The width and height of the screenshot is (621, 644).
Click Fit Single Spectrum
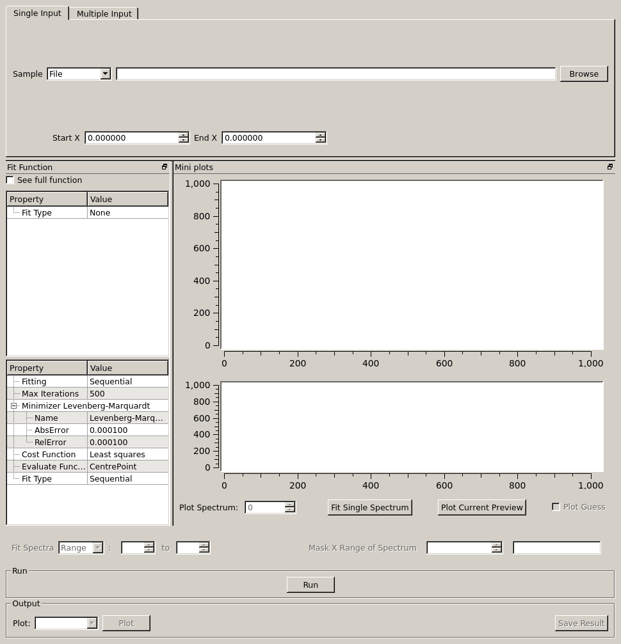coord(369,507)
